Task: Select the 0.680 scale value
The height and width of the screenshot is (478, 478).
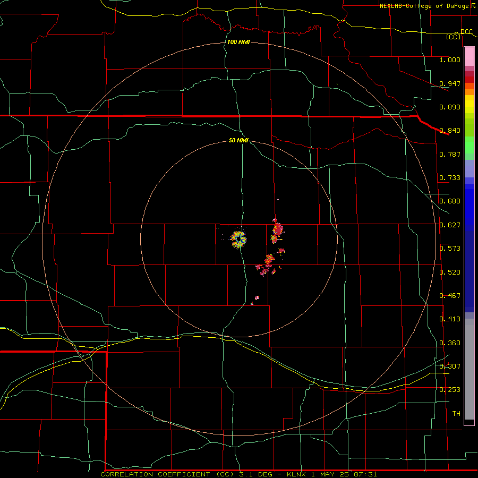Action: (x=450, y=201)
